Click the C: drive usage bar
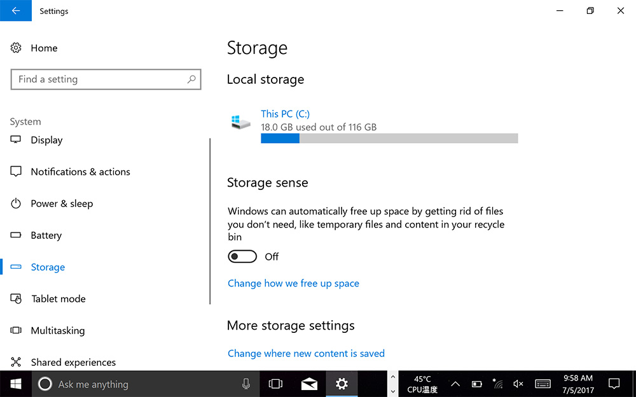 (389, 138)
